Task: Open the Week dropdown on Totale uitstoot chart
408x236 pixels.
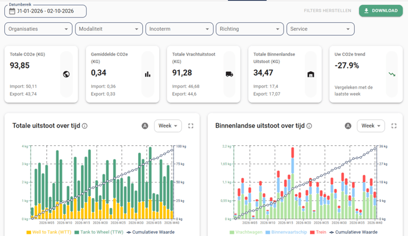Action: (x=168, y=126)
